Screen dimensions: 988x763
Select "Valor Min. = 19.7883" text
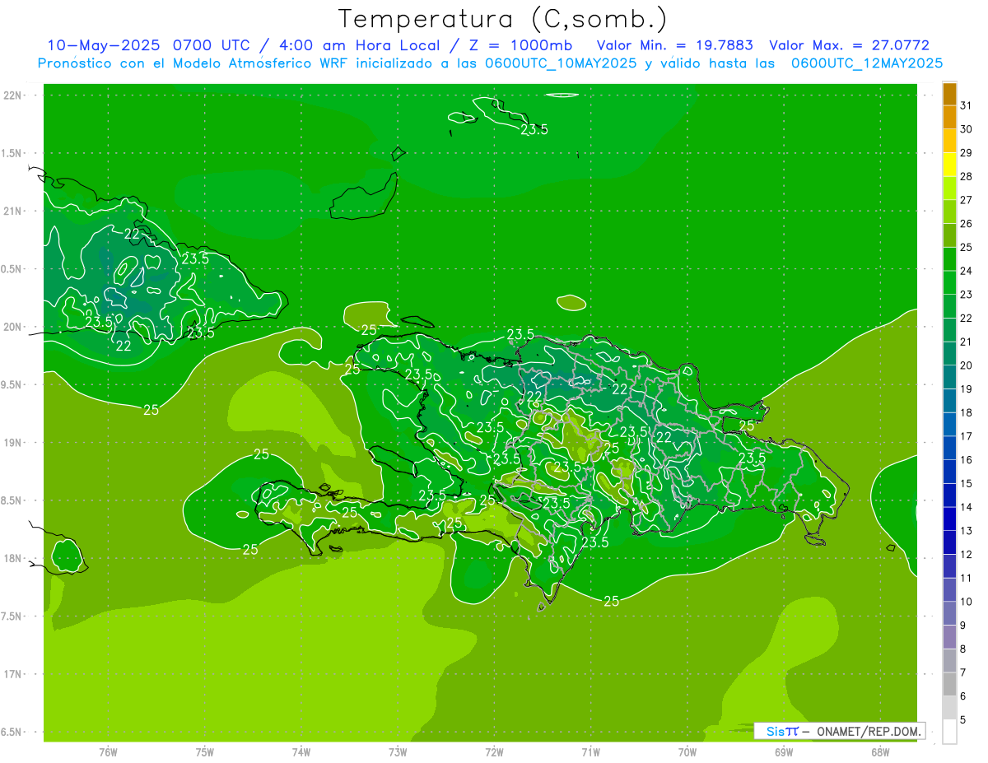(x=675, y=45)
